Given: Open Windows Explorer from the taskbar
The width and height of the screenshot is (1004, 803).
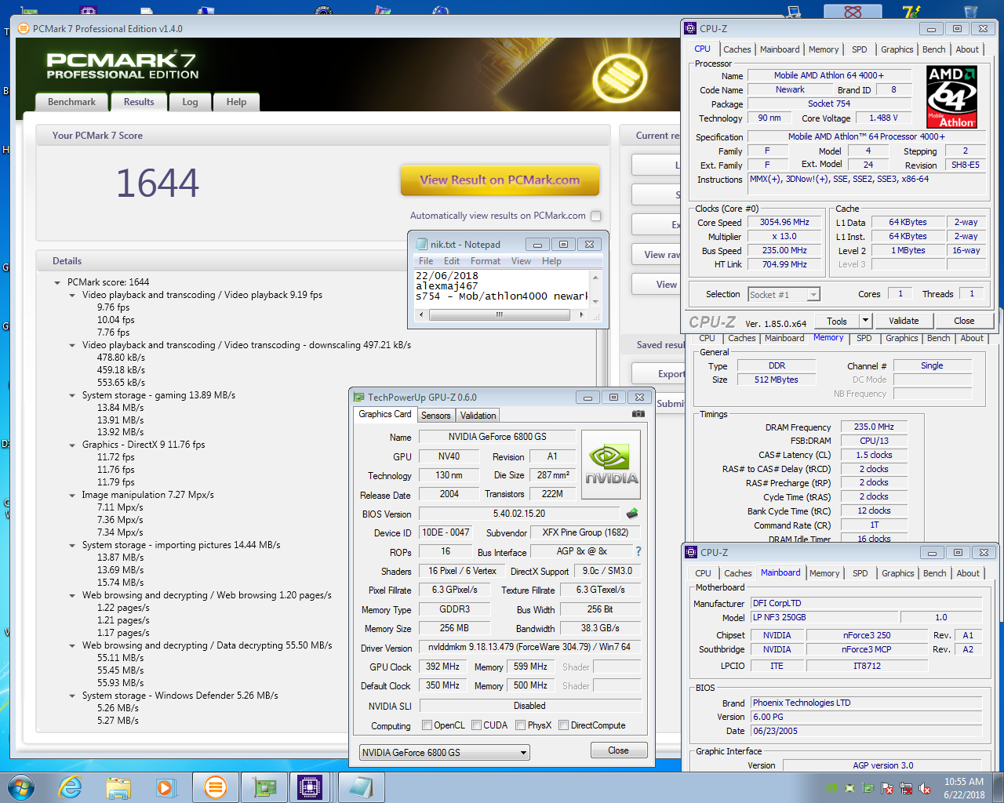Looking at the screenshot, I should pyautogui.click(x=118, y=787).
